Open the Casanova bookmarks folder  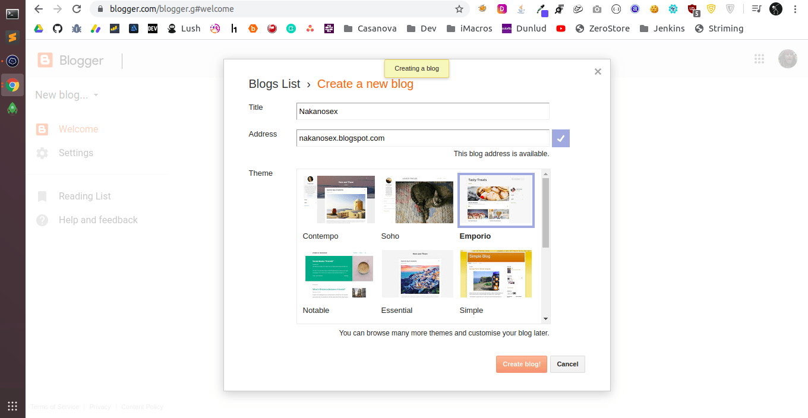click(370, 28)
